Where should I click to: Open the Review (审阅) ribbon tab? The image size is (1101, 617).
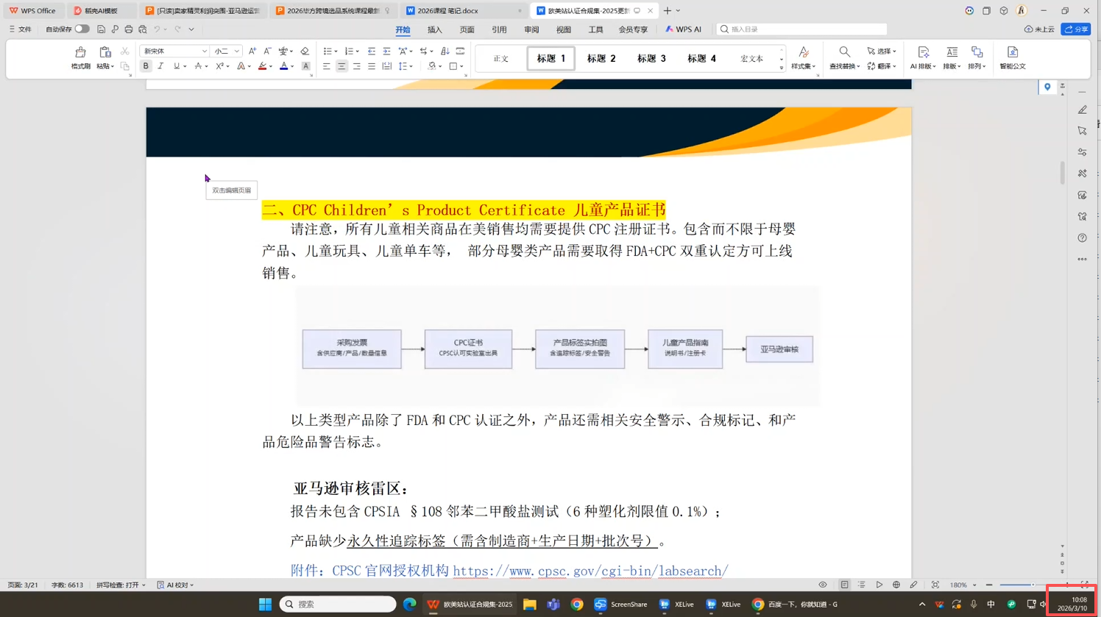pos(531,29)
